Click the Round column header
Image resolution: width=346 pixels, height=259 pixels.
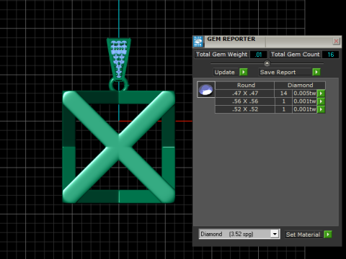[245, 86]
